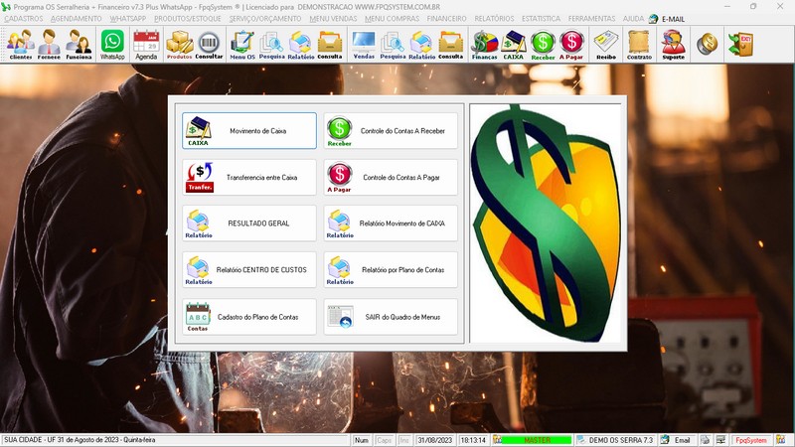This screenshot has height=447, width=795.
Task: Click the Finanças toolbar icon
Action: (484, 45)
